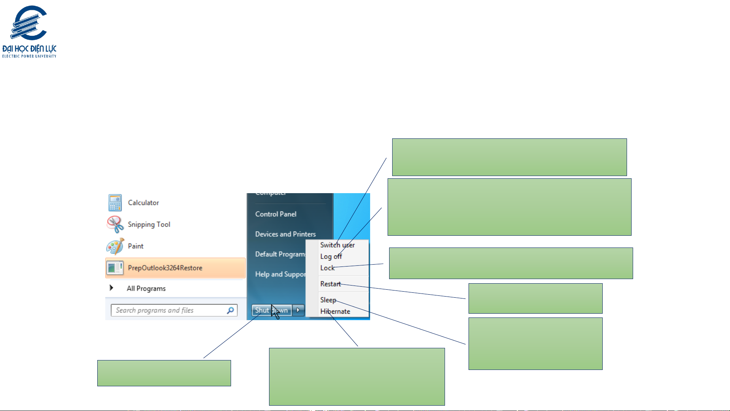Image resolution: width=730 pixels, height=411 pixels.
Task: Open Default Programs link
Action: click(280, 254)
